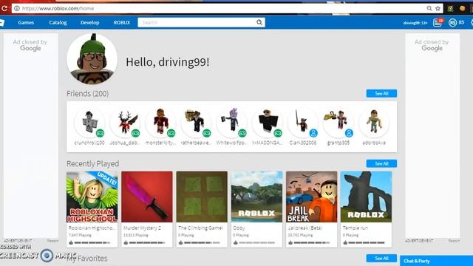Click the like-ratio bar under Jailbreak (Beta)
Image resolution: width=473 pixels, height=266 pixels.
(312, 242)
